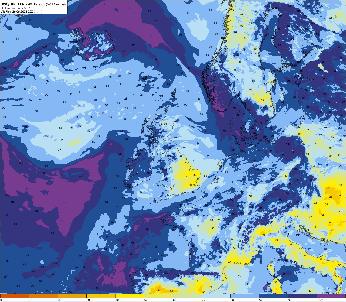The image size is (346, 302).
Task: Select the medium blue 90–95 legend swatch
Action: [x=274, y=296]
